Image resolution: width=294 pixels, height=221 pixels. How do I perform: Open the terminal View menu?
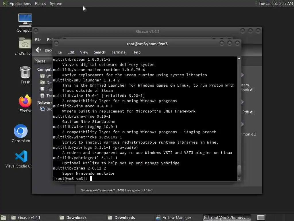coord(84,52)
